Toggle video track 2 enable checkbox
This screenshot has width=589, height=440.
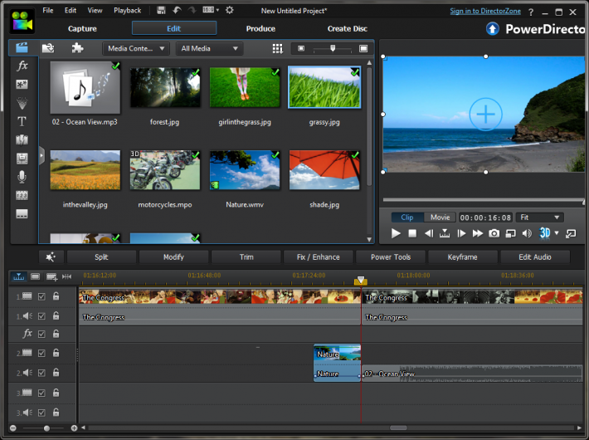[x=41, y=353]
